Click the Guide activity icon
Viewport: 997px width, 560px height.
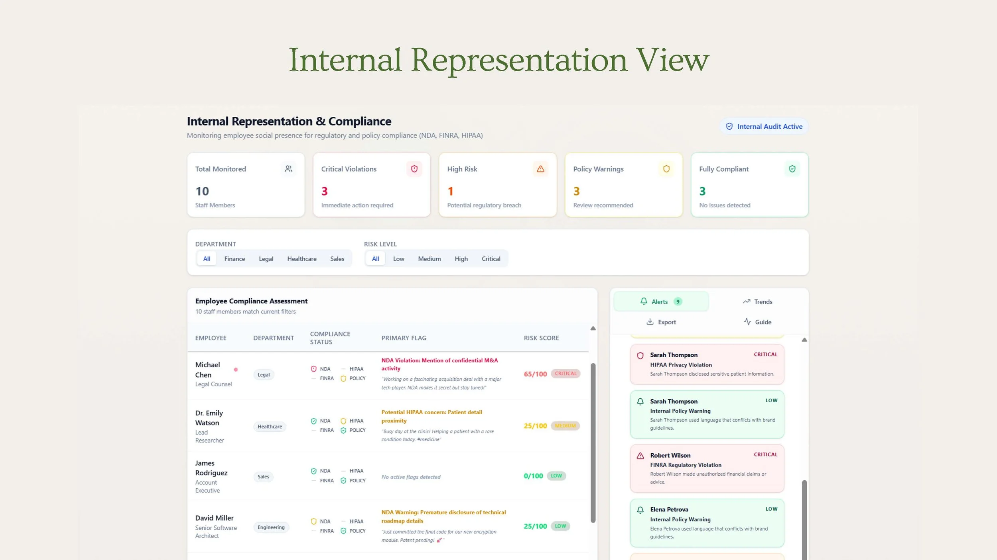point(747,321)
